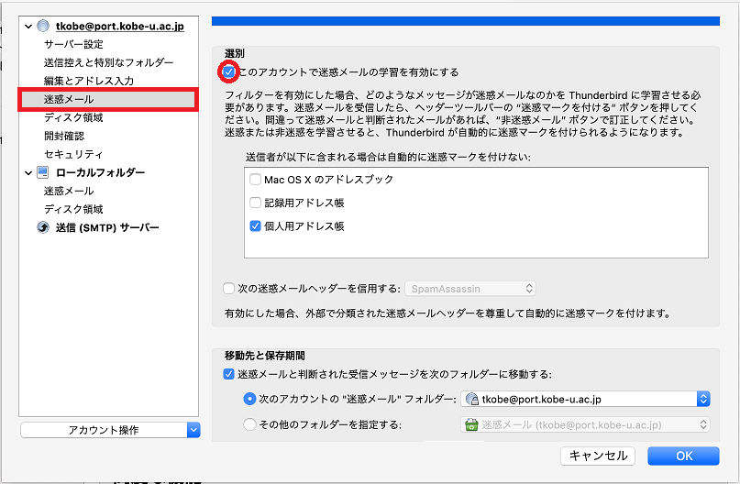Click the 選別 section heading

235,54
